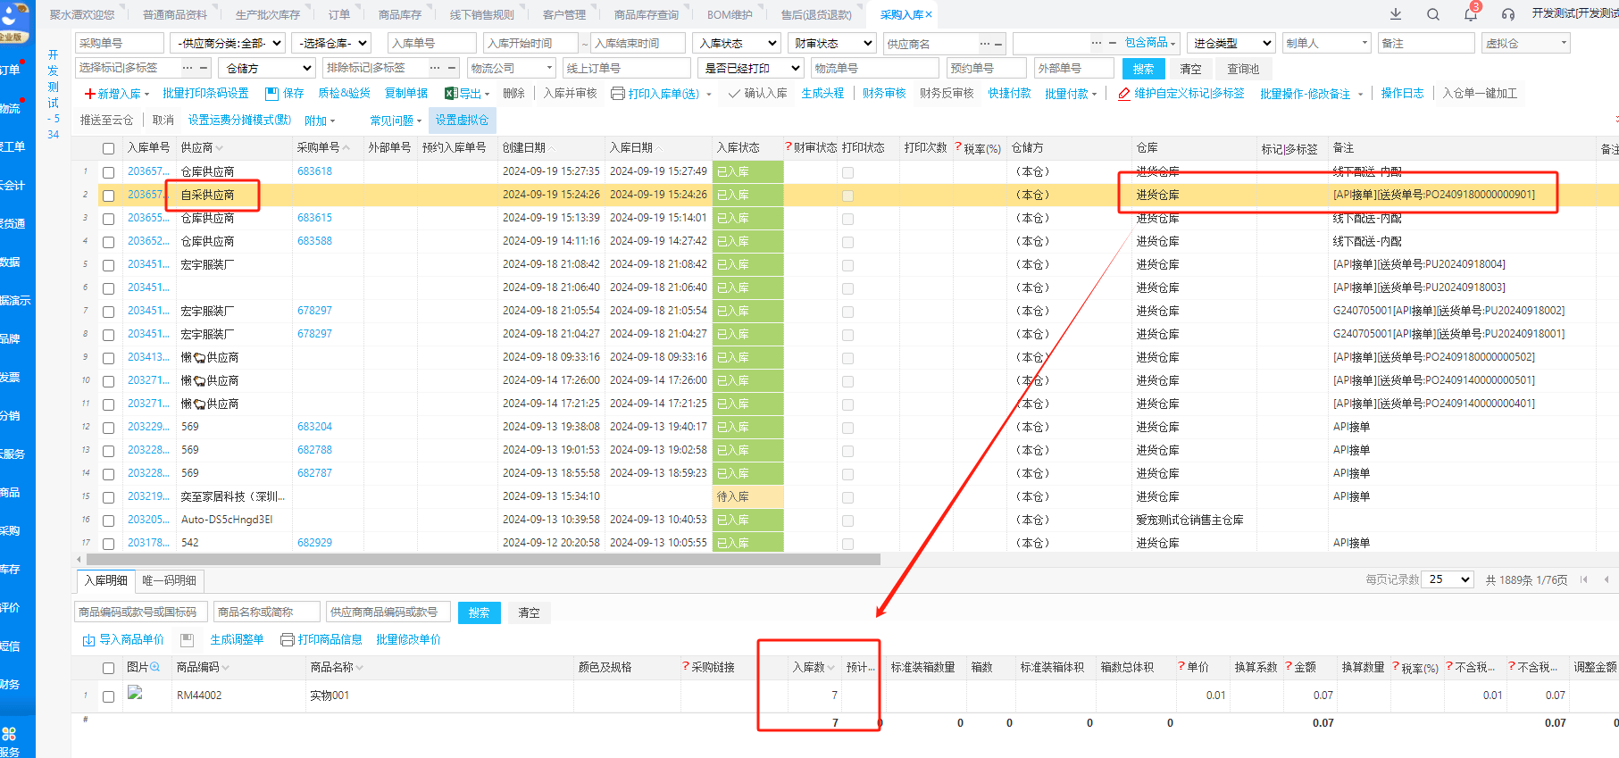Check the RM44002 detail row checkbox
This screenshot has width=1619, height=758.
[108, 696]
